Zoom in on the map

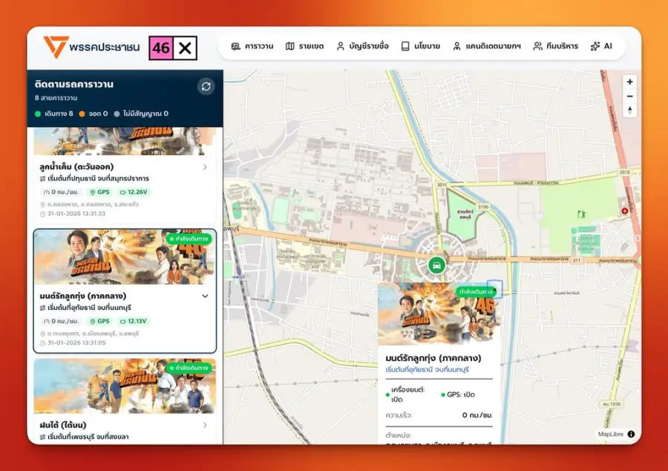629,82
